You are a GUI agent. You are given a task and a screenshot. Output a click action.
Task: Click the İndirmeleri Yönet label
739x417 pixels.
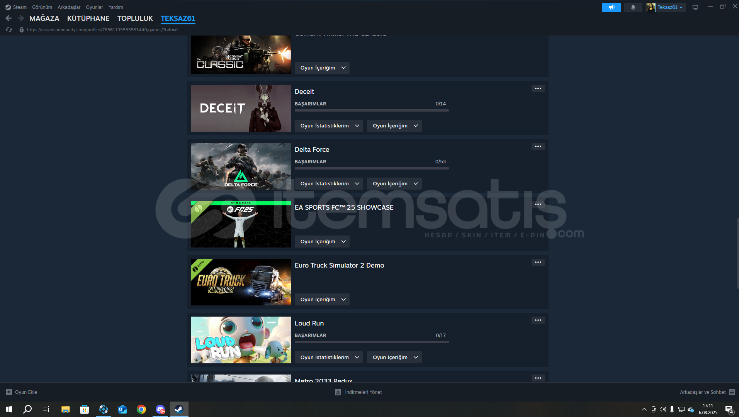(x=364, y=392)
